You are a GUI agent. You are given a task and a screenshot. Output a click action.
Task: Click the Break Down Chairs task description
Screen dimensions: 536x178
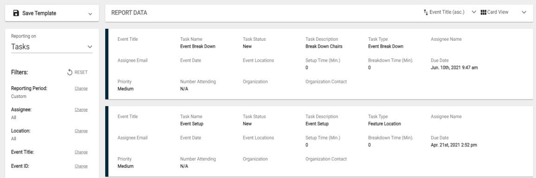tap(324, 46)
